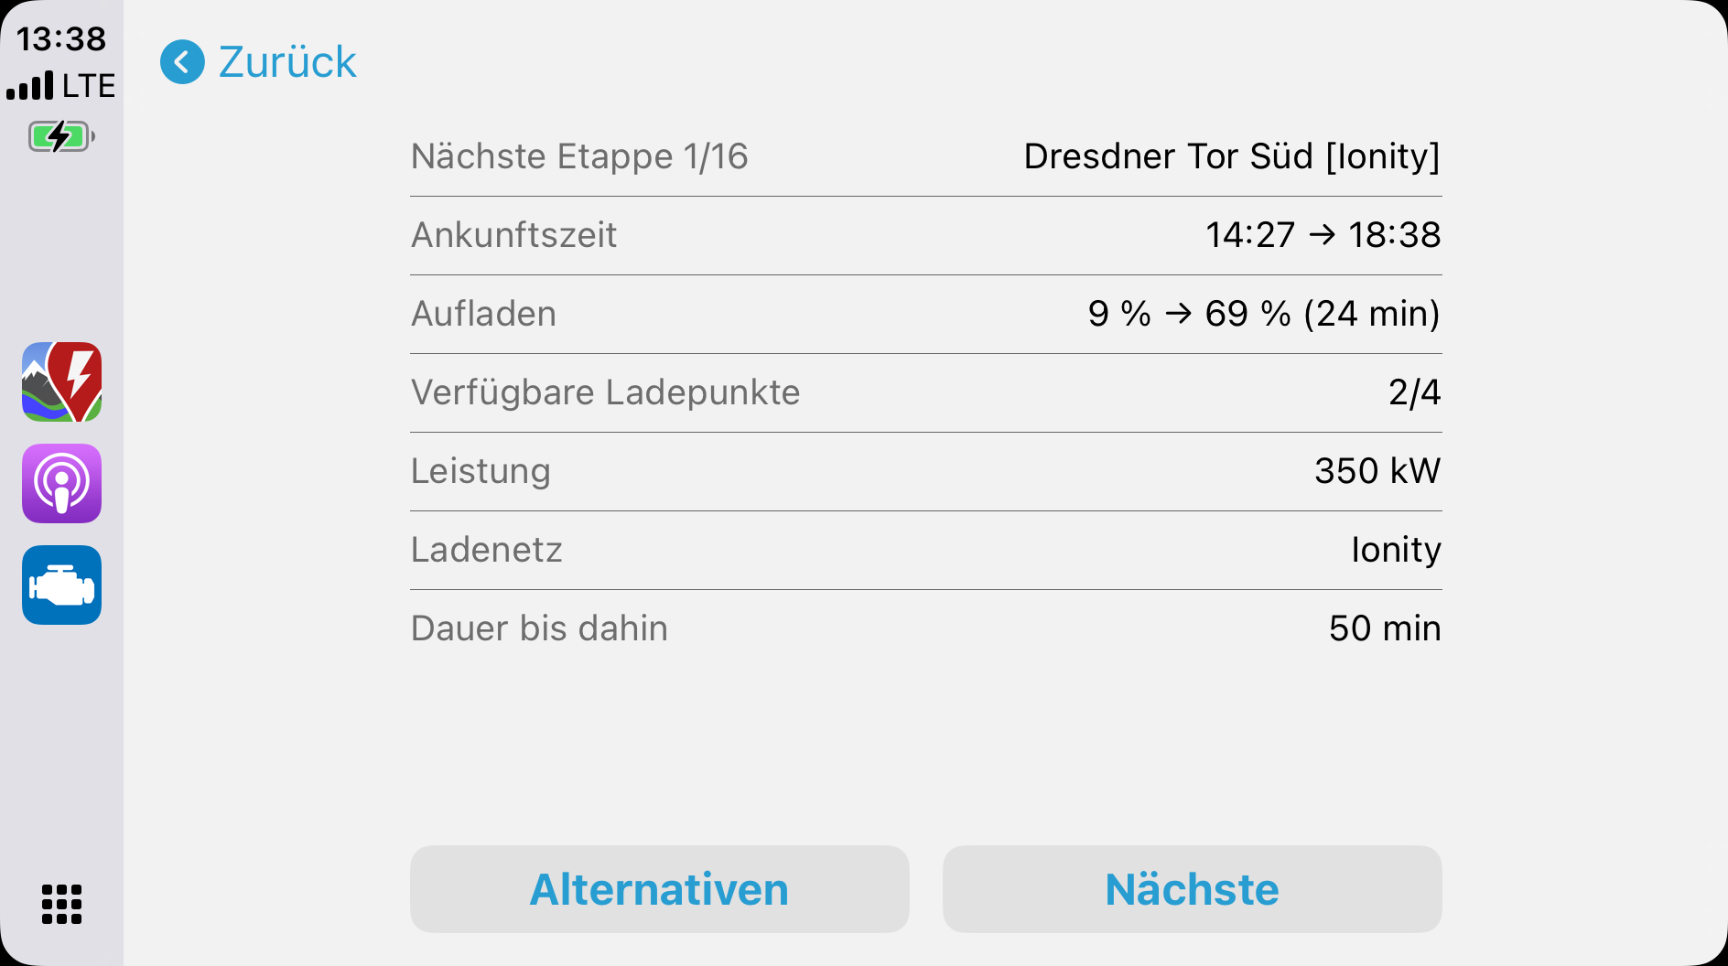
Task: Tap the Ankunftszeit row label
Action: point(514,235)
